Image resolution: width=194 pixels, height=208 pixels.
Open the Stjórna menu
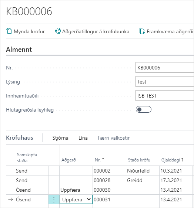coord(60,138)
